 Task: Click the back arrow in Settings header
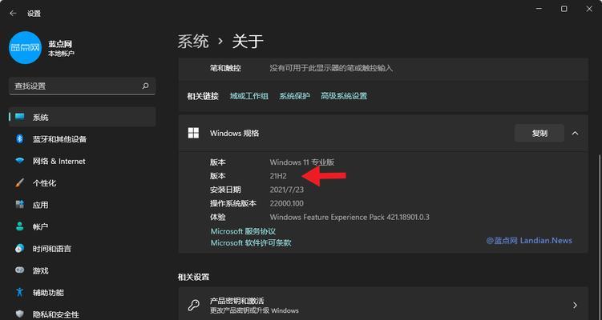[13, 14]
